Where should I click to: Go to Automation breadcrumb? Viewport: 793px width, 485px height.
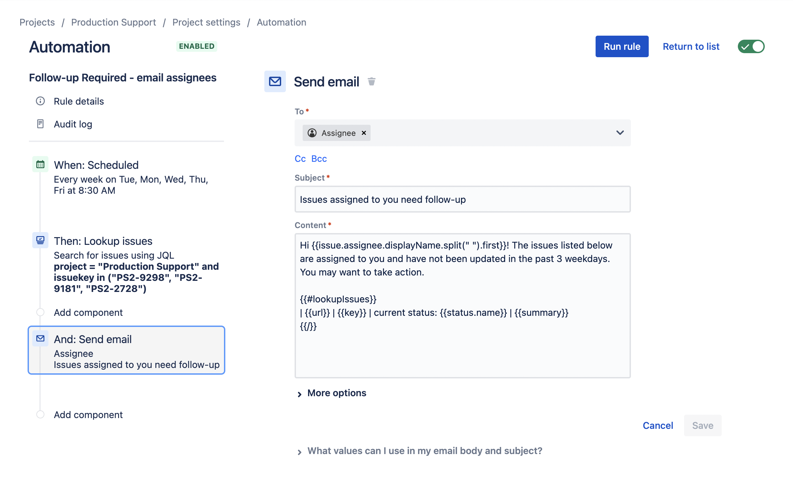(281, 22)
